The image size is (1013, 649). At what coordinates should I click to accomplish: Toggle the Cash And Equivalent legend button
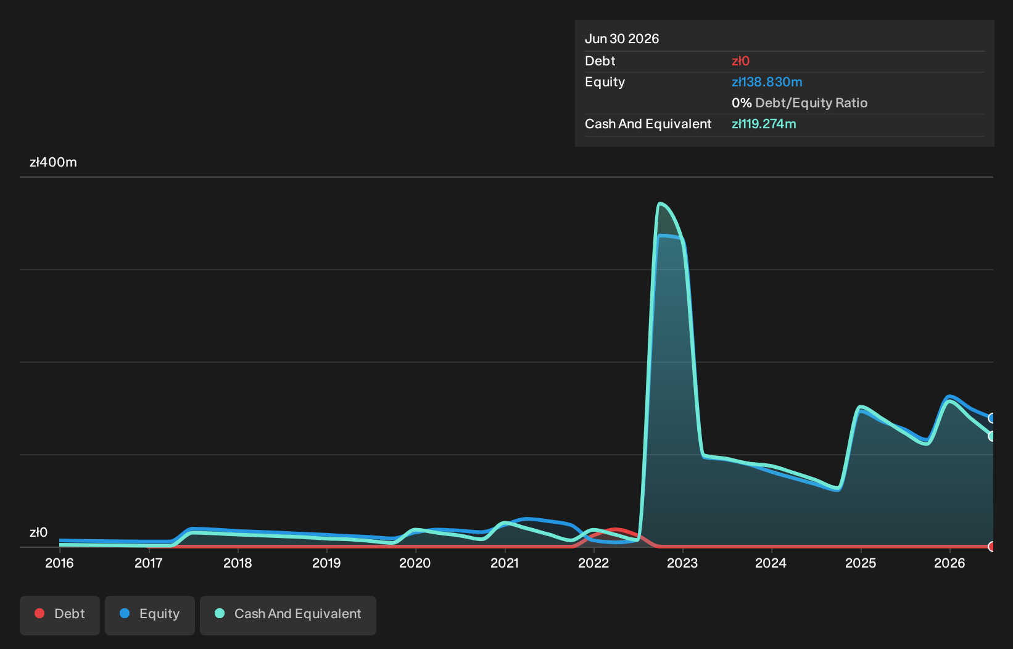click(288, 615)
